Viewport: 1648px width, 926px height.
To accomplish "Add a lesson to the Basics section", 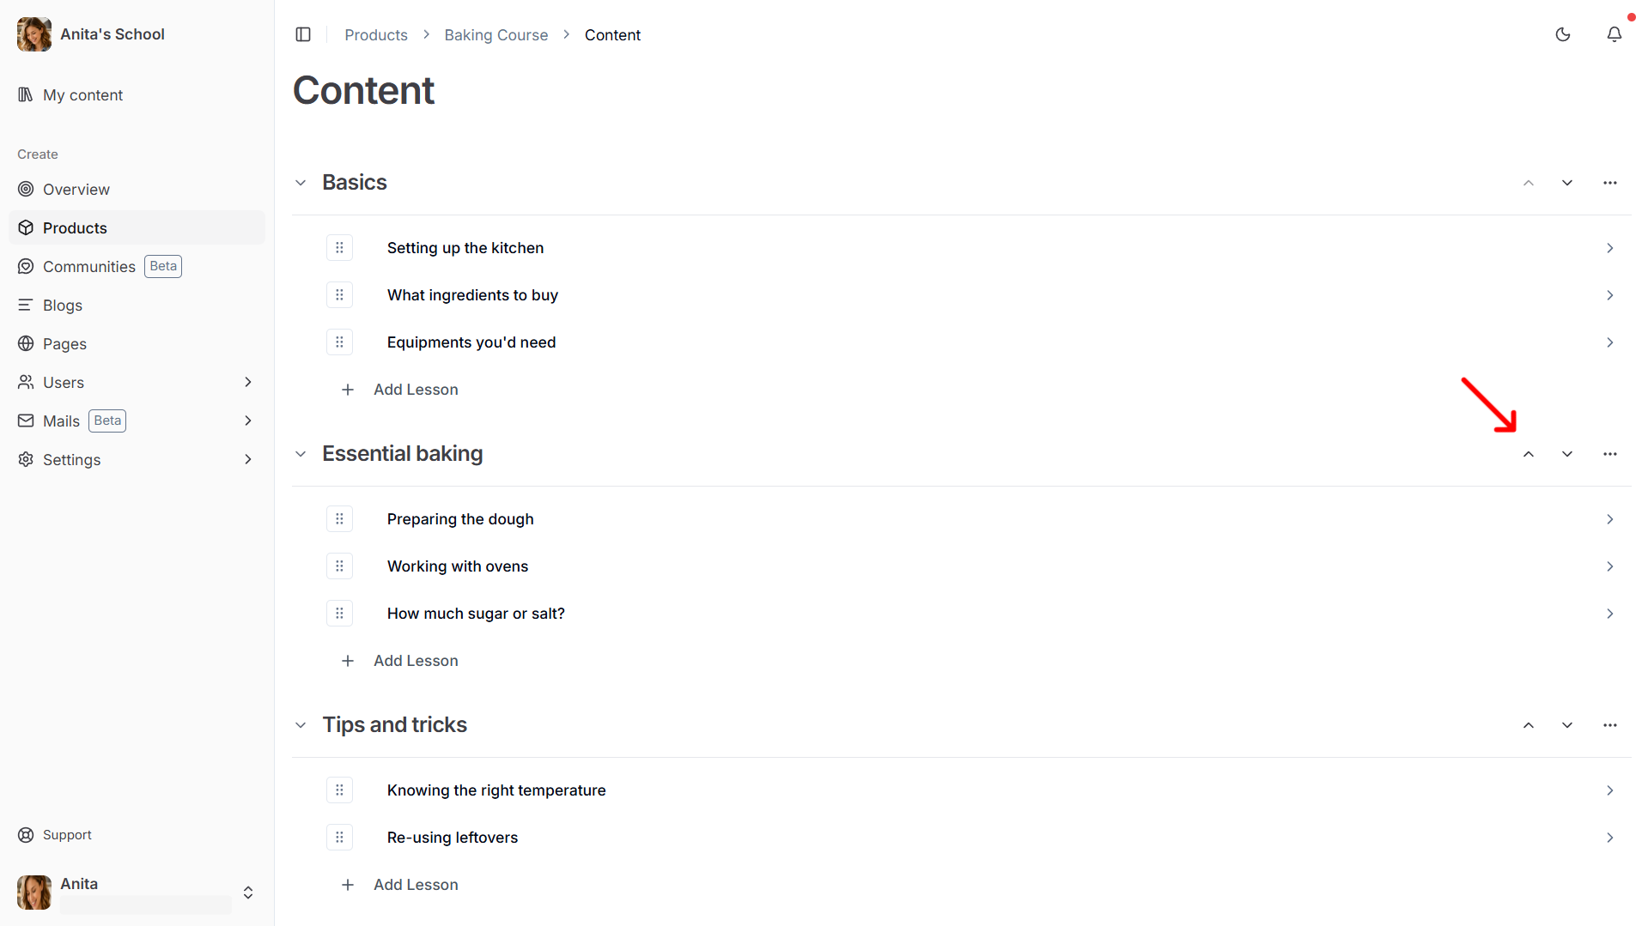I will (416, 390).
